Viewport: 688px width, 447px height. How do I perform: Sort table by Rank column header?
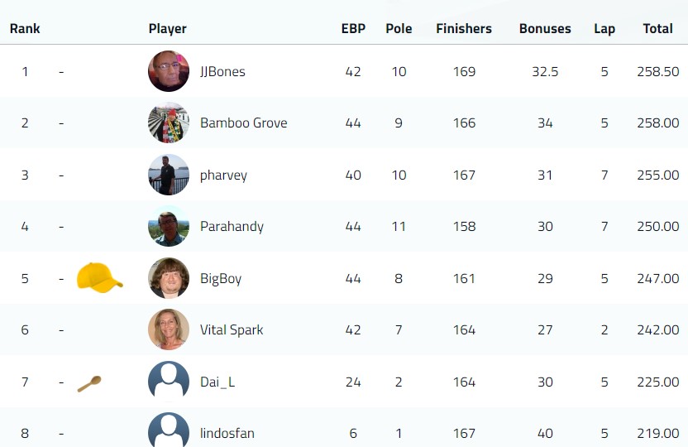coord(25,28)
